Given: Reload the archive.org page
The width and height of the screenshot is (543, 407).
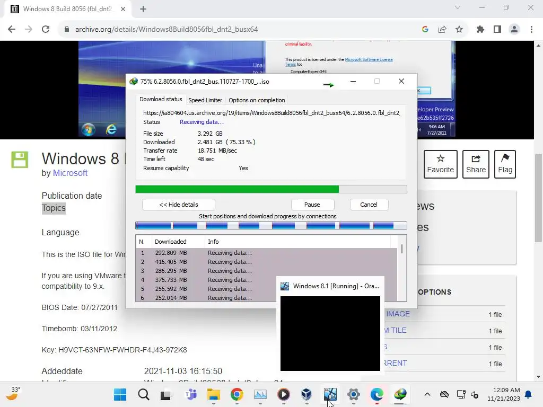Looking at the screenshot, I should pos(46,30).
